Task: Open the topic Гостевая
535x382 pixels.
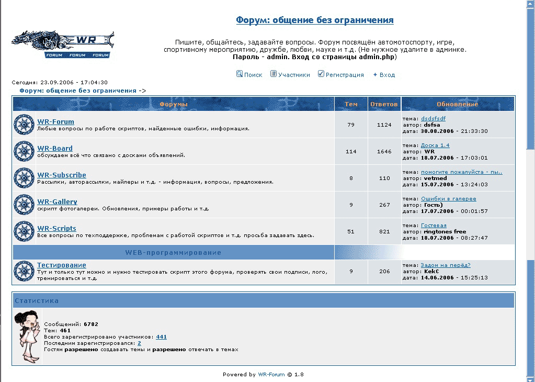Action: click(434, 226)
